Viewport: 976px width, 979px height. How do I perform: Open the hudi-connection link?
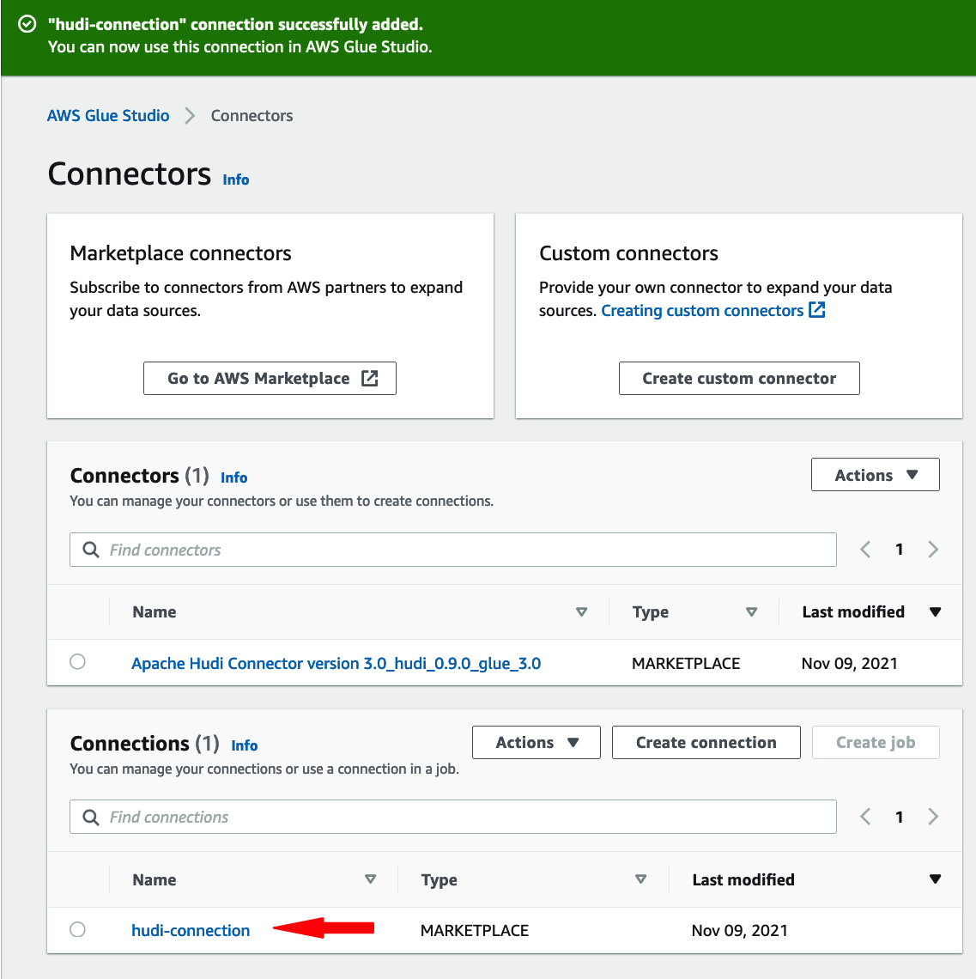pos(191,930)
